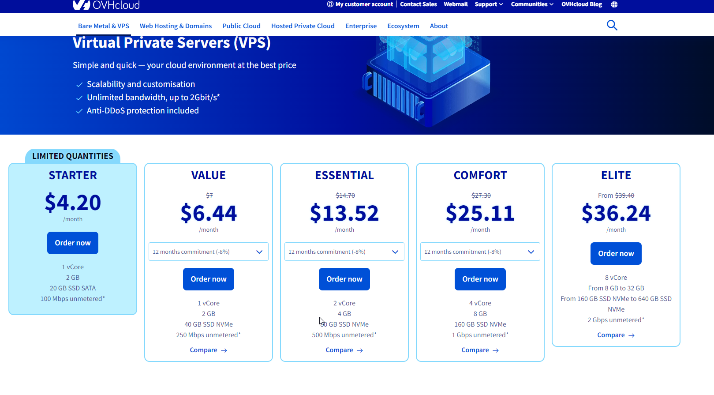The image size is (714, 395).
Task: Open the globe language selector icon
Action: coord(614,4)
